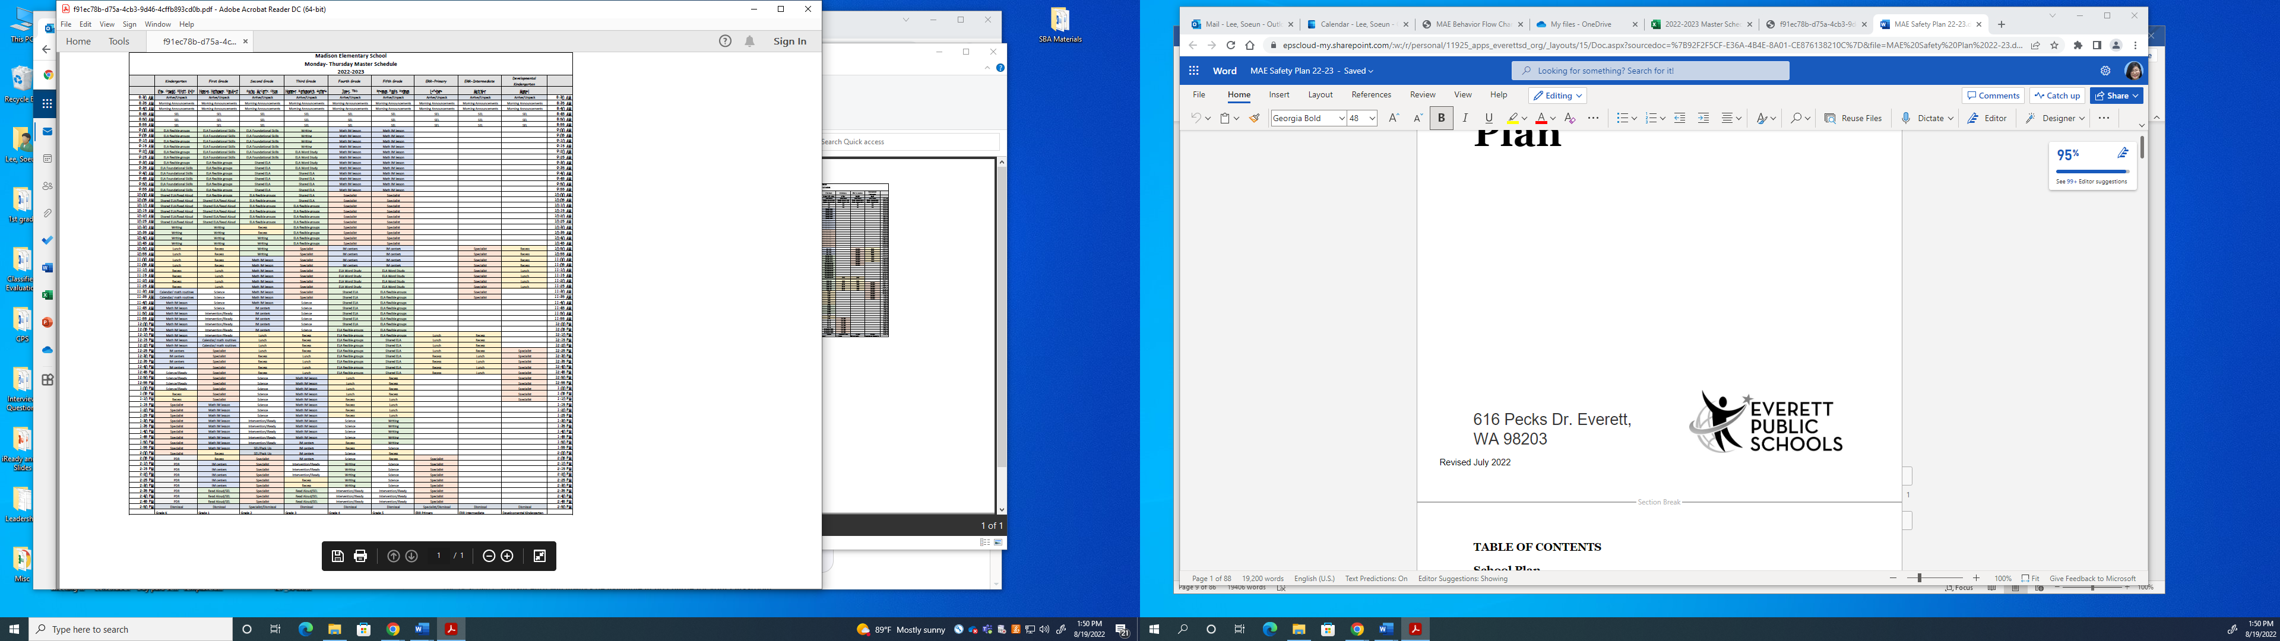Click print icon in Acrobat floating toolbar

(360, 556)
